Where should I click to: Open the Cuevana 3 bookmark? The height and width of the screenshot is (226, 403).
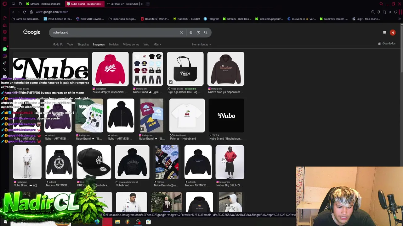[x=302, y=19]
